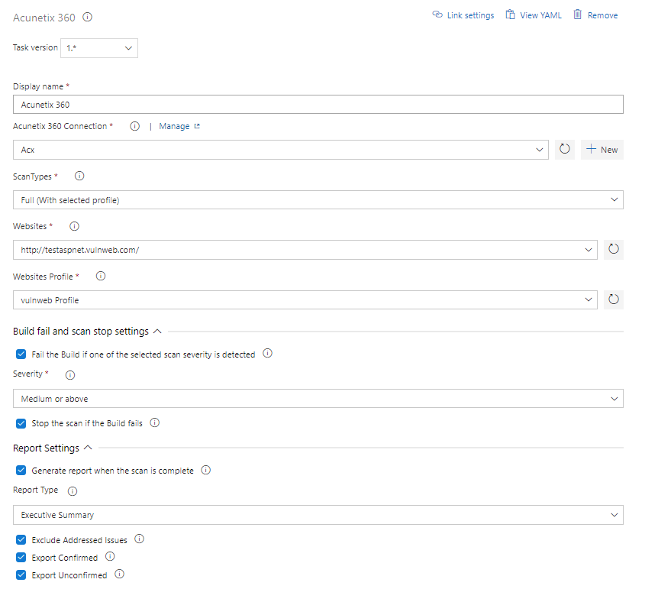The width and height of the screenshot is (671, 589).
Task: Disable Export Unconfirmed checkbox
Action: (21, 574)
